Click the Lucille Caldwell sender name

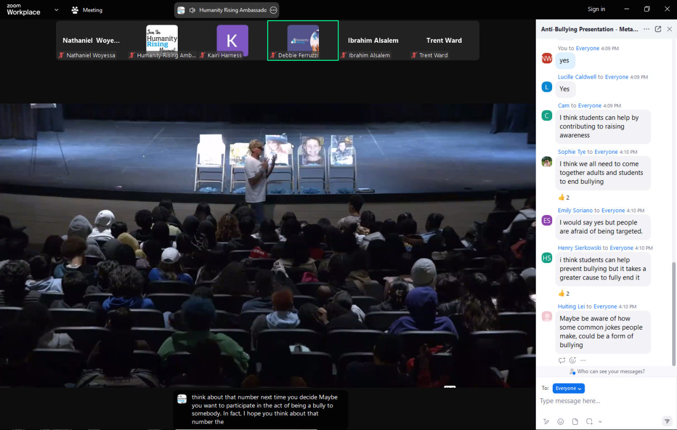click(577, 77)
